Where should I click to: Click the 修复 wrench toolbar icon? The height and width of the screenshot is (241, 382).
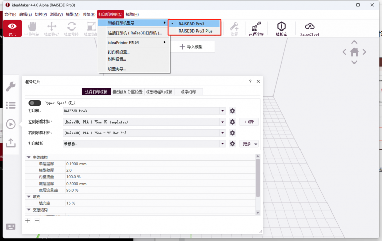point(234,29)
